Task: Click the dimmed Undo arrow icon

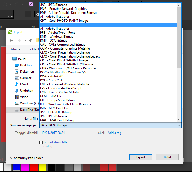Action: click(5, 5)
